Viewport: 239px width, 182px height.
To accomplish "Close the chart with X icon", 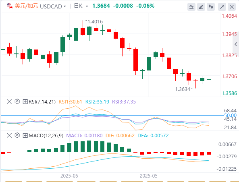I will tap(232, 7).
